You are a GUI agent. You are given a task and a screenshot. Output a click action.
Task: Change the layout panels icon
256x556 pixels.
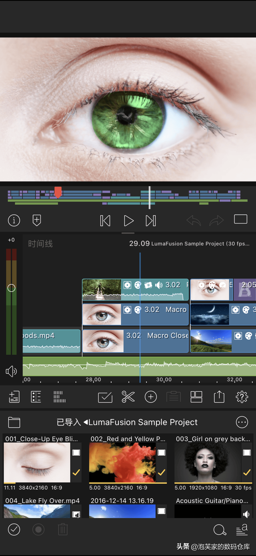point(196,397)
